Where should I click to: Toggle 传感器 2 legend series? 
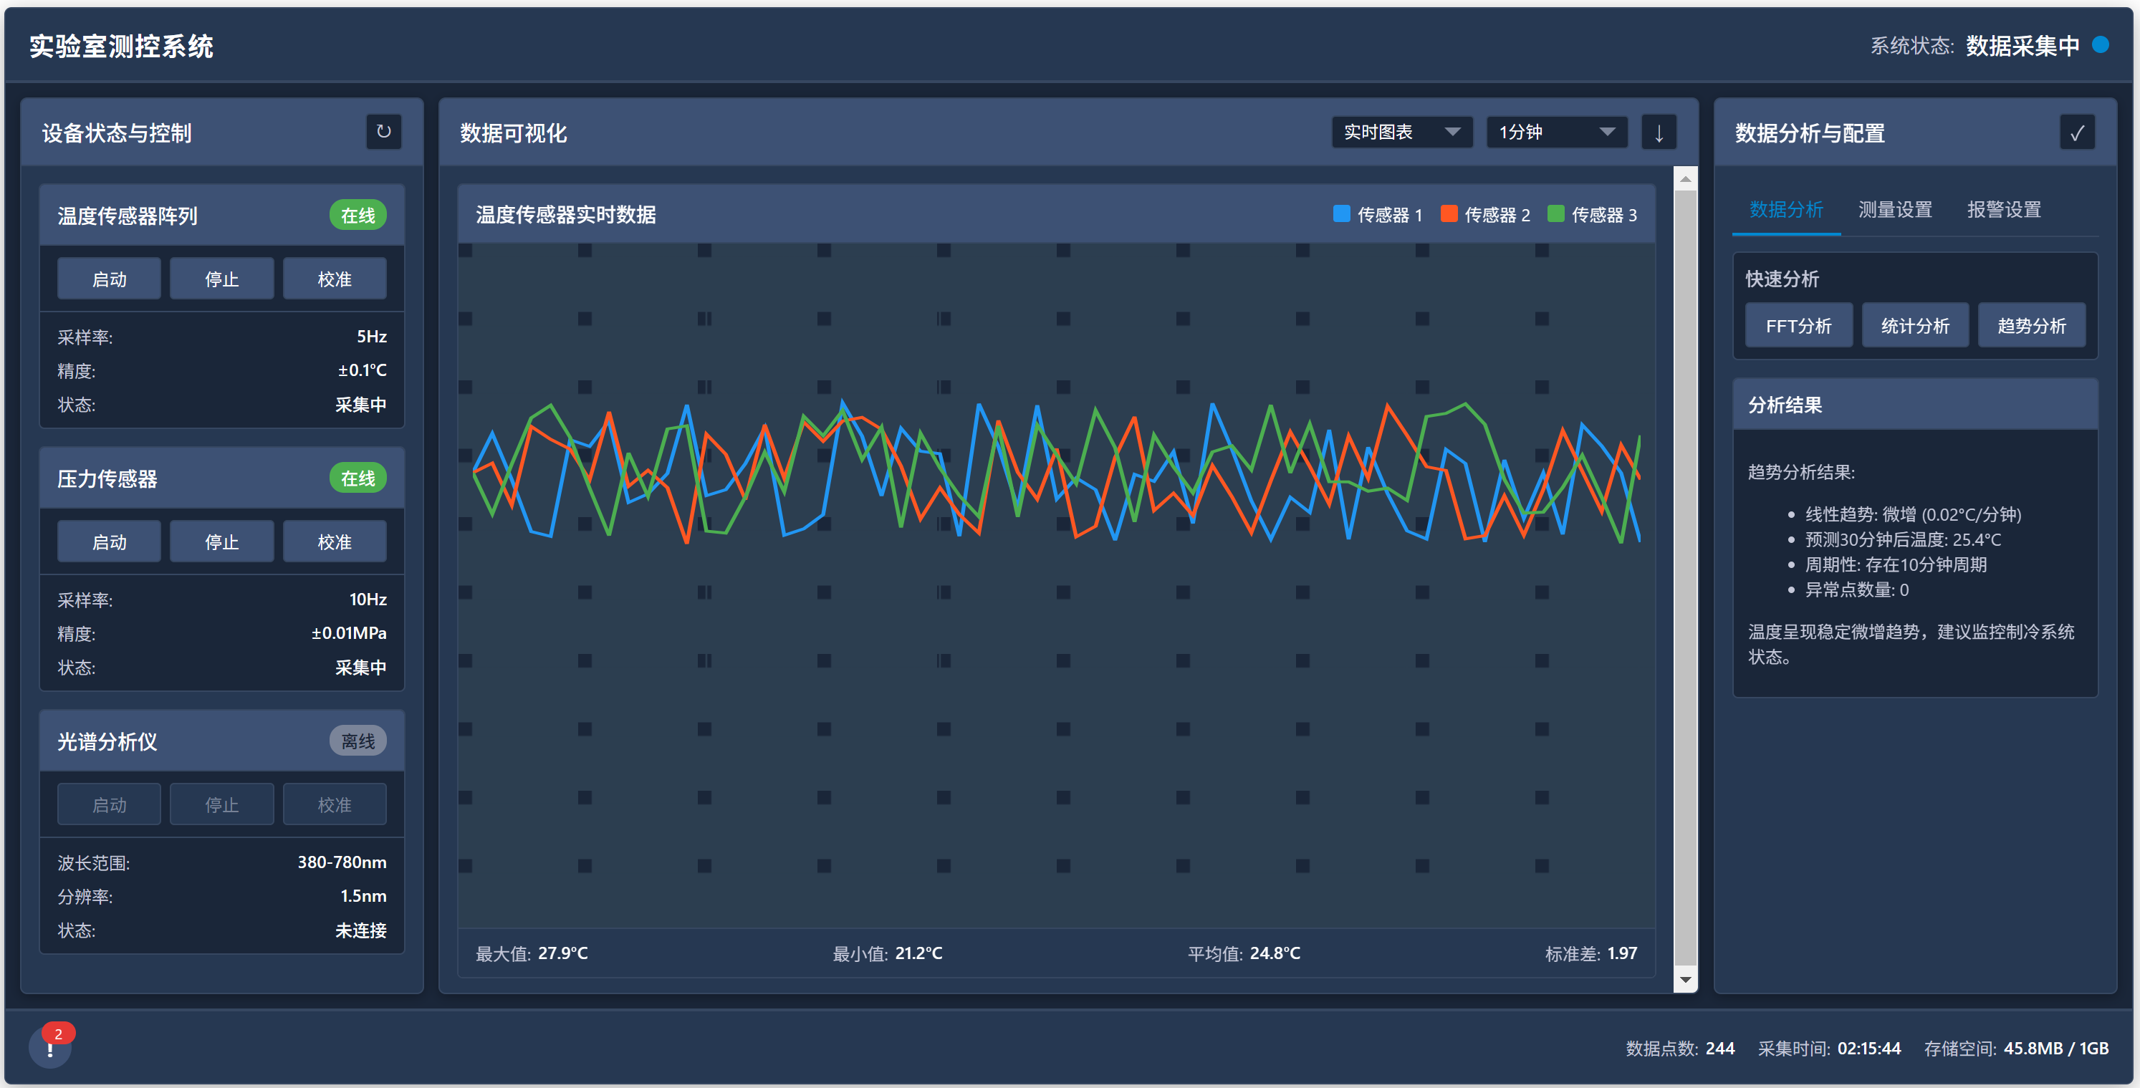(x=1484, y=215)
